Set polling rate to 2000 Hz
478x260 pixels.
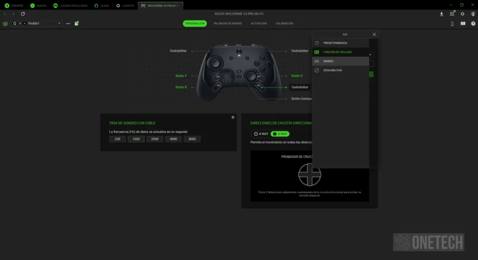pos(155,139)
